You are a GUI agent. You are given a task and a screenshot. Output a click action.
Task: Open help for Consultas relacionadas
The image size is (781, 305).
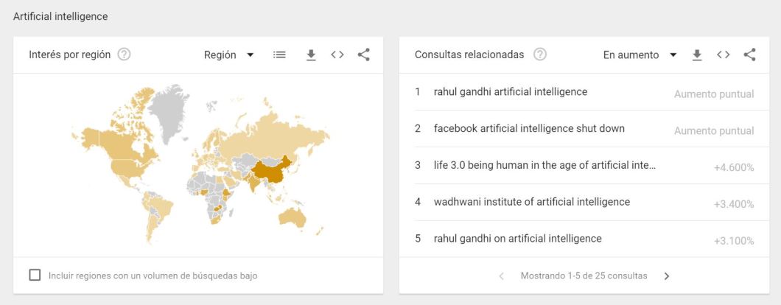tap(540, 55)
